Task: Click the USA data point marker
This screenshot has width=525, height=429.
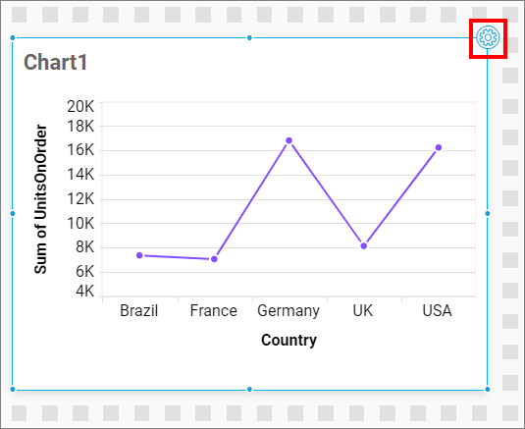Action: [x=439, y=147]
